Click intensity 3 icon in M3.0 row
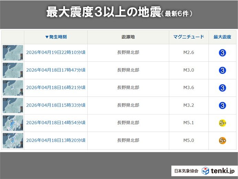Viewport: 238px width, 179px height. click(223, 70)
